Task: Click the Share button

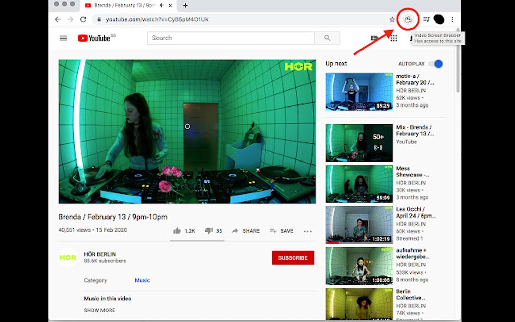Action: [246, 231]
